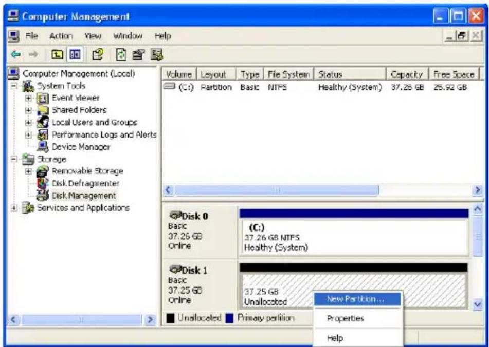Image resolution: width=489 pixels, height=347 pixels.
Task: Open the Window menu
Action: pos(128,36)
